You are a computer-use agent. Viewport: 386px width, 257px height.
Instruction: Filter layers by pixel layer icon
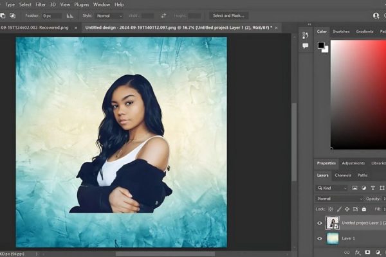pos(355,188)
